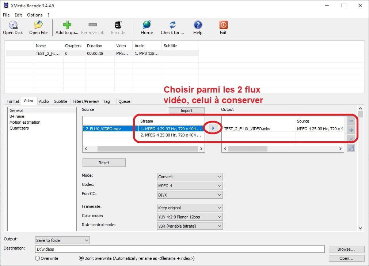Remove output stream with minus icon
Image resolution: width=369 pixels, height=266 pixels.
click(x=351, y=121)
